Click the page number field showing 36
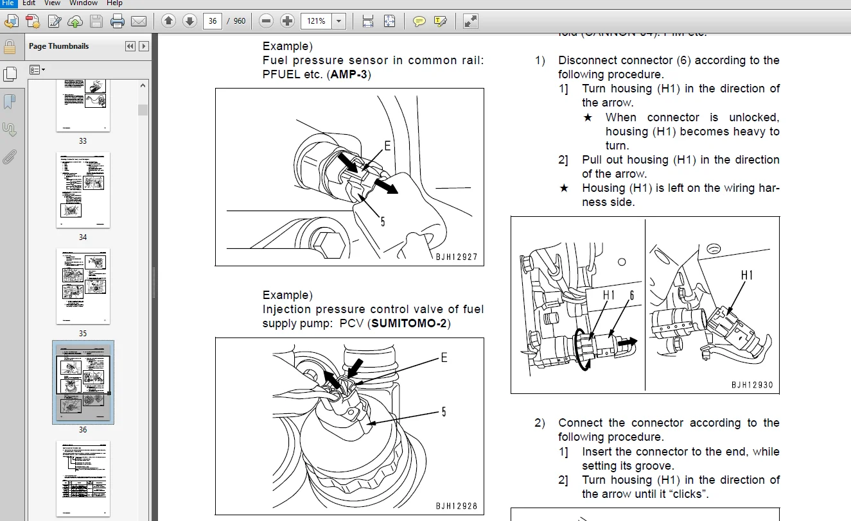This screenshot has height=521, width=851. (x=213, y=21)
